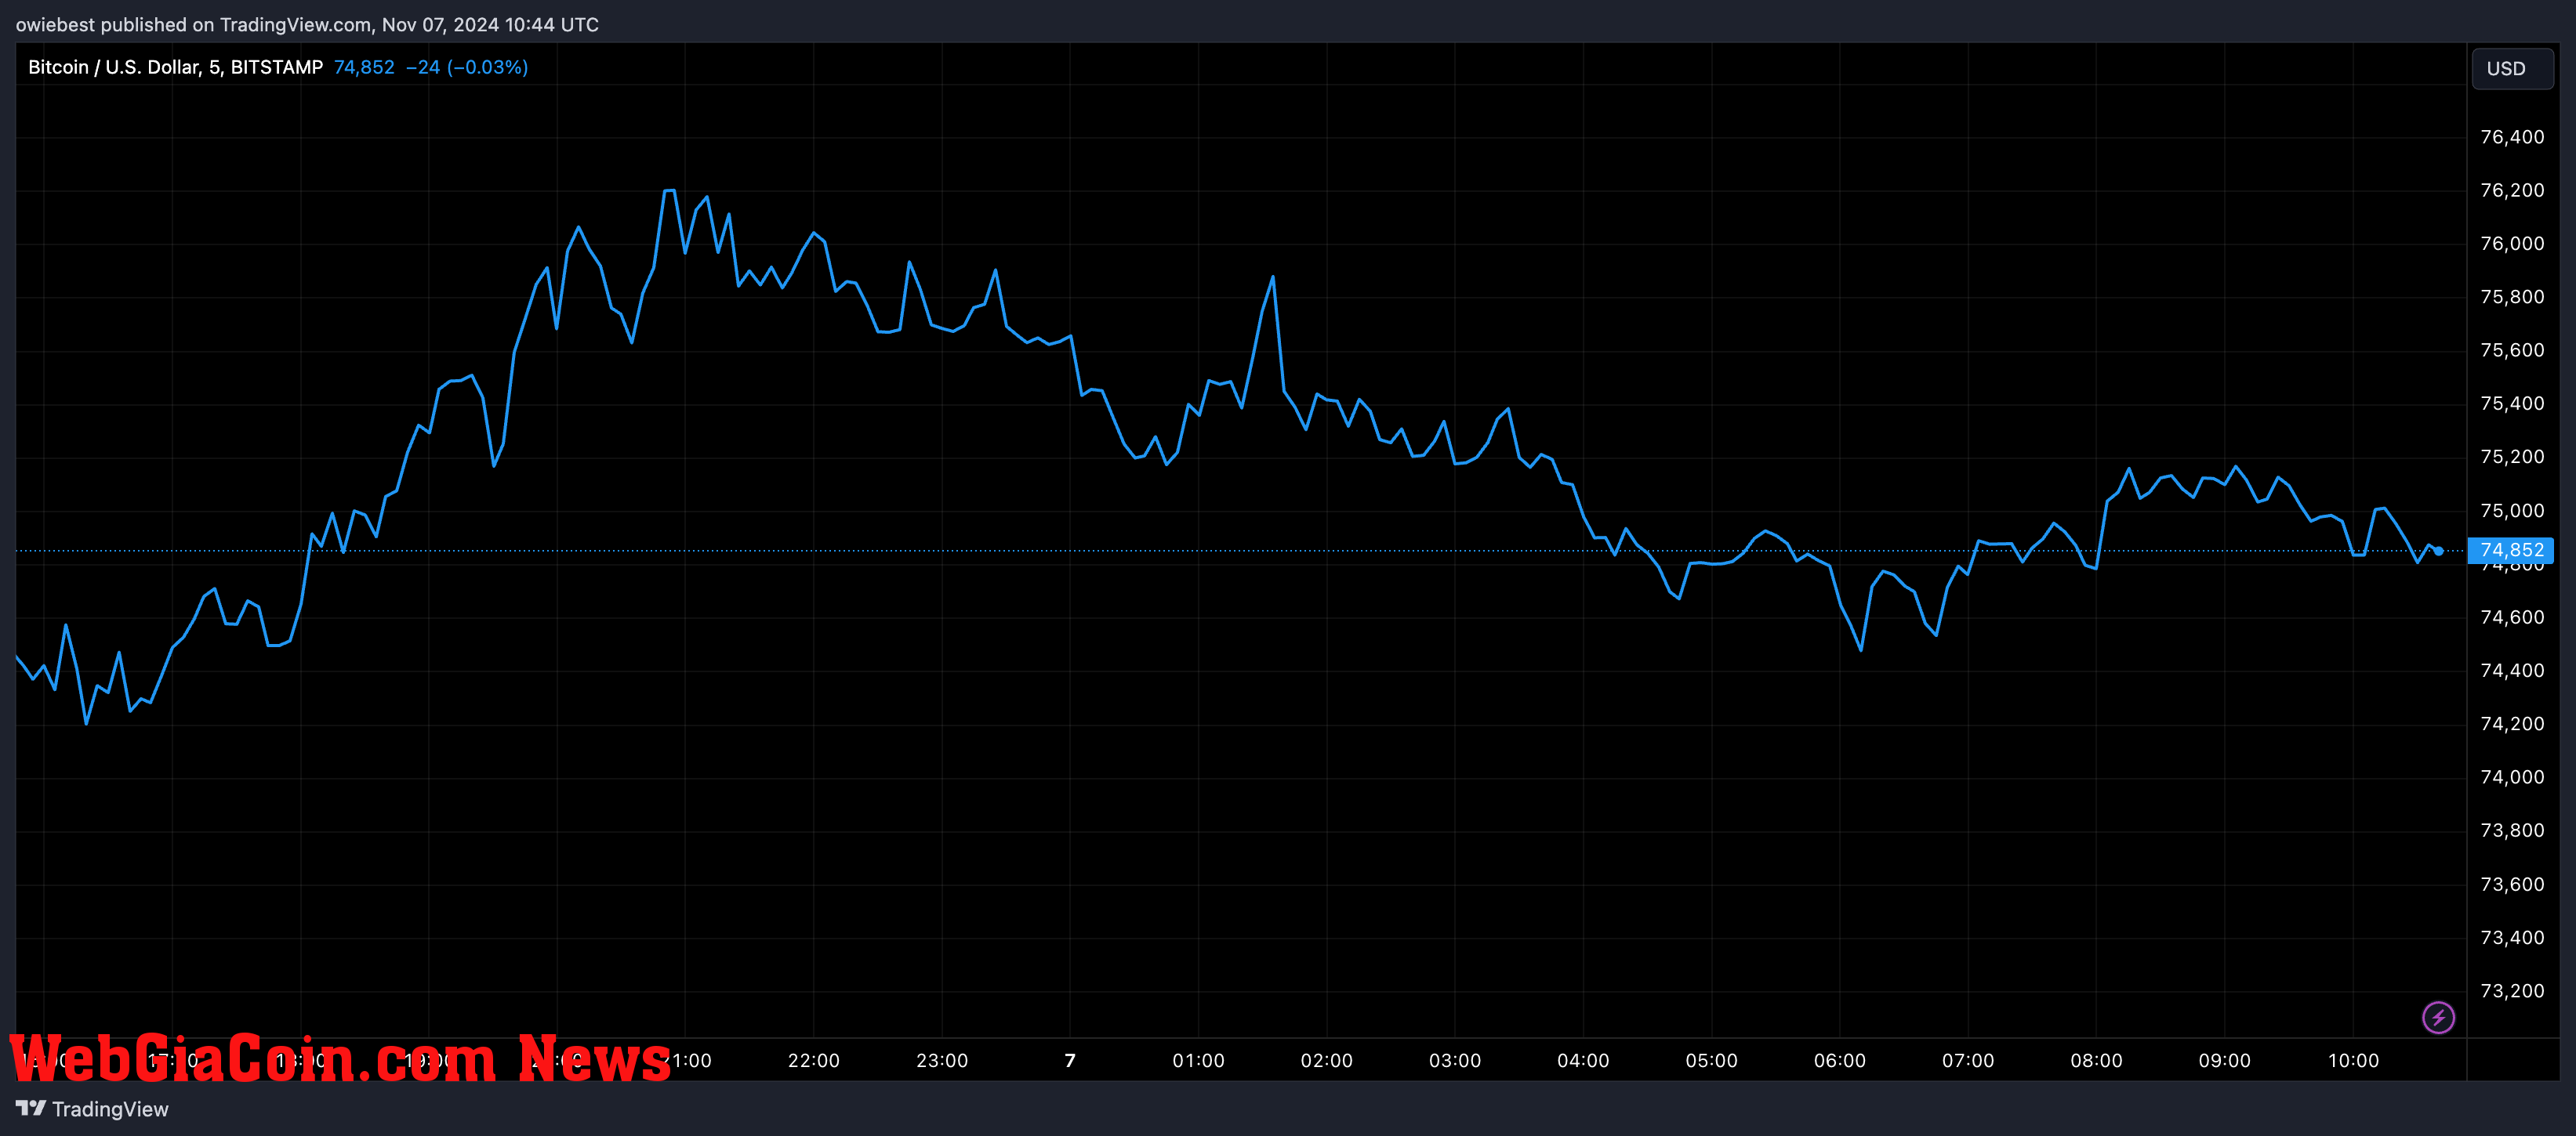This screenshot has height=1136, width=2576.
Task: Click the 74,000 price axis label
Action: [x=2512, y=777]
